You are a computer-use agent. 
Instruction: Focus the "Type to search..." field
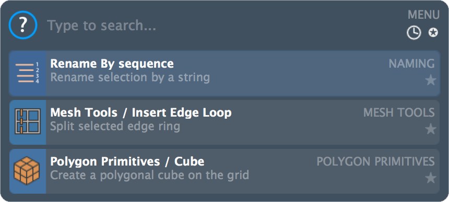pyautogui.click(x=223, y=26)
